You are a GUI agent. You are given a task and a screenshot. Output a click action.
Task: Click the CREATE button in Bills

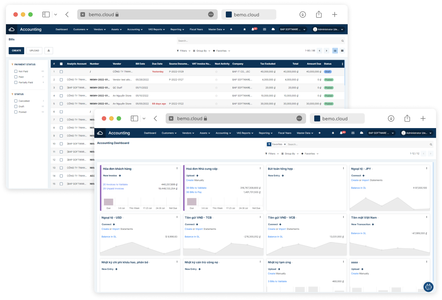coord(16,51)
